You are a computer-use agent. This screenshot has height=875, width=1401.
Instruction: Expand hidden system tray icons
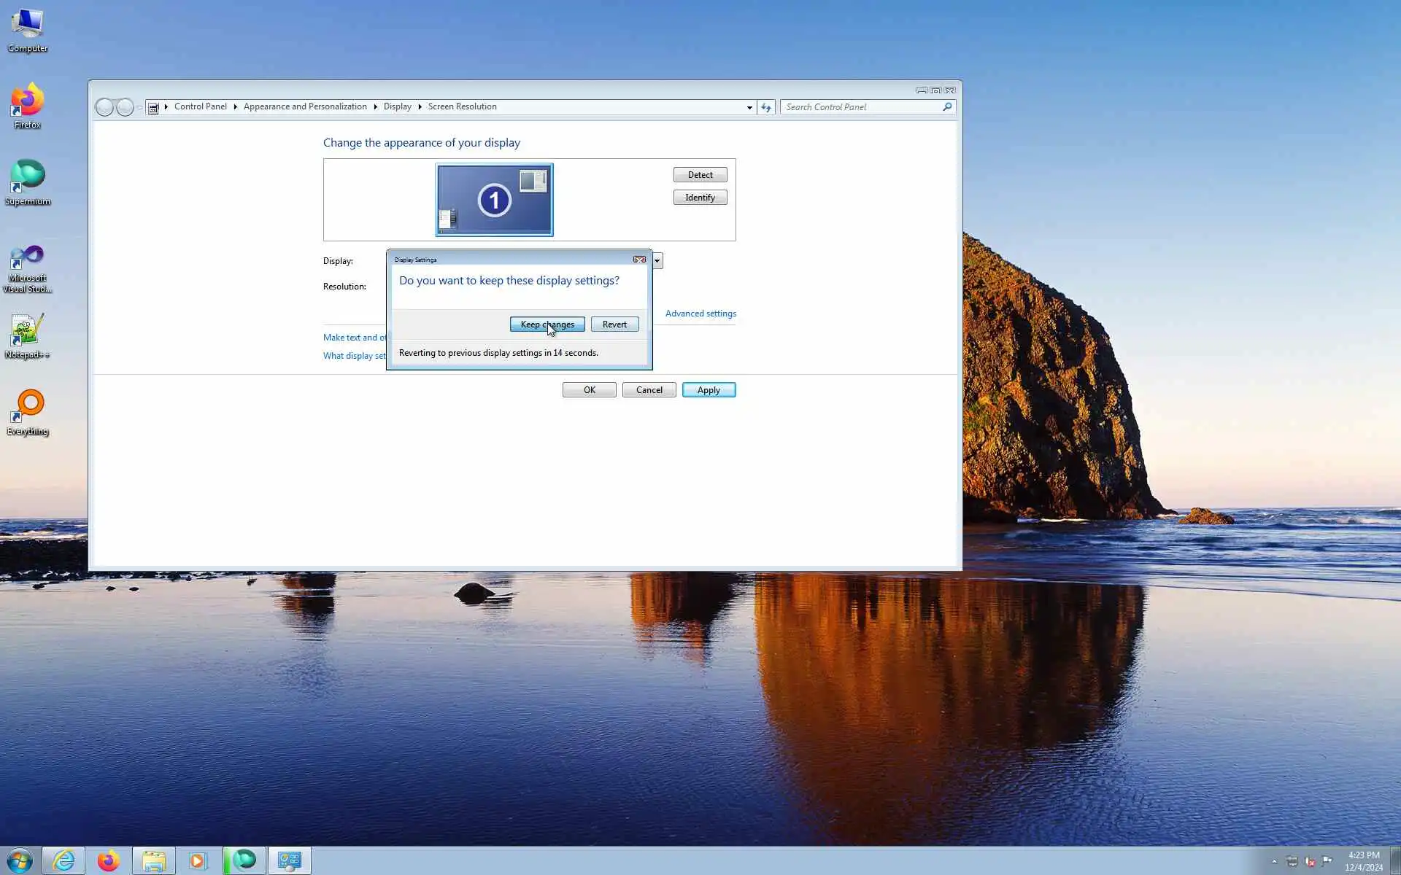pyautogui.click(x=1274, y=861)
